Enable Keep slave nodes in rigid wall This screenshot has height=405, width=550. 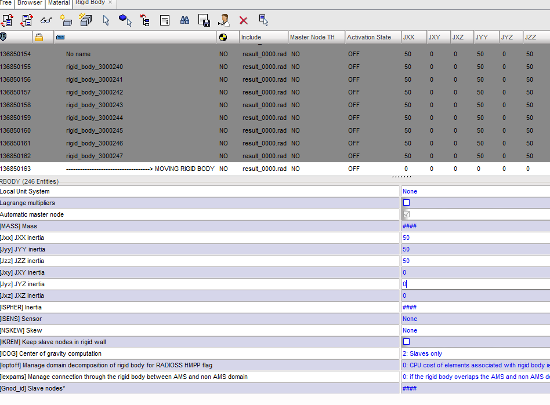[406, 342]
